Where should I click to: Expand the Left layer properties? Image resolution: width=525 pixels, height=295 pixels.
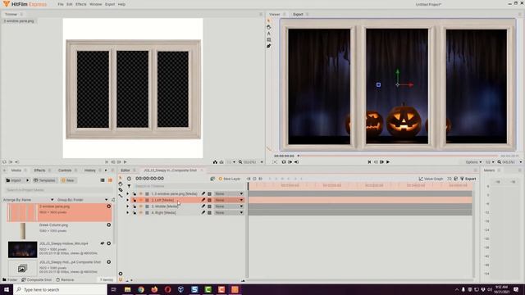[x=128, y=200]
